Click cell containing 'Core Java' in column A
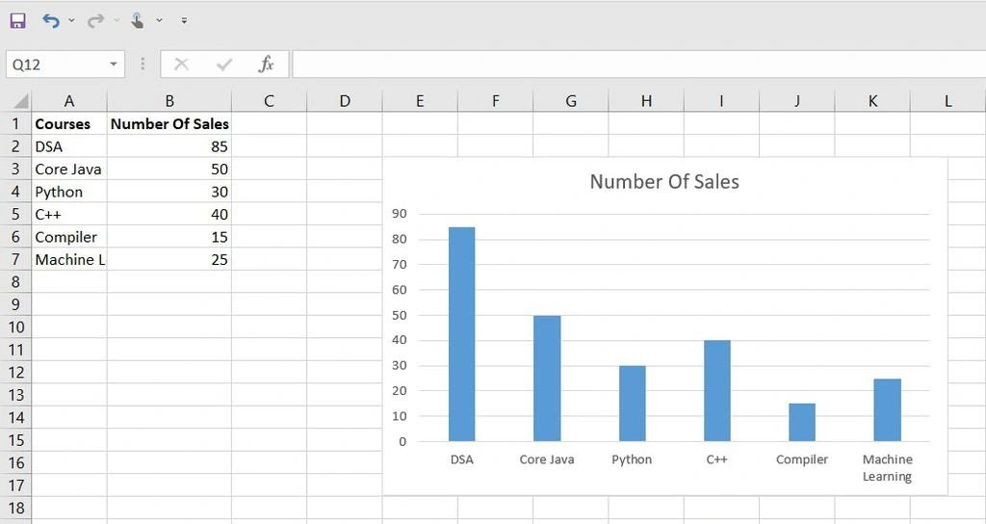This screenshot has width=986, height=524. (69, 169)
